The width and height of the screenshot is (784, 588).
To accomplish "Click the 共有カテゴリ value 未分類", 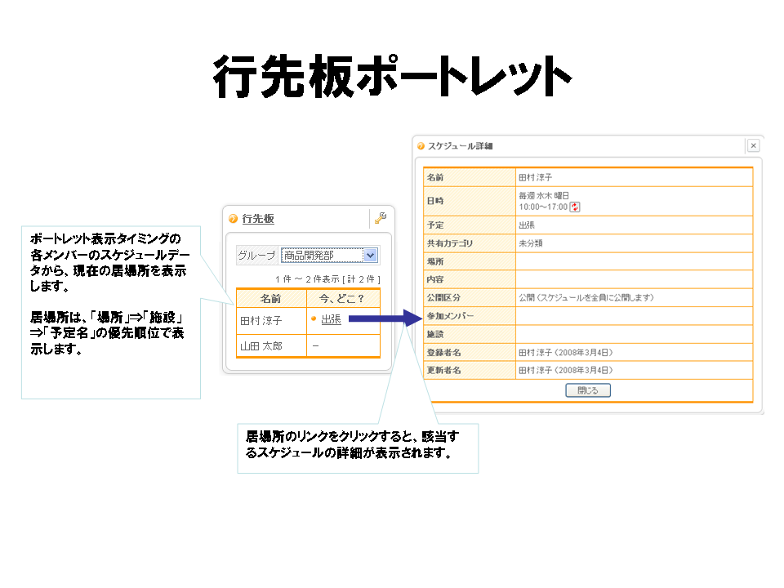I will 530,243.
